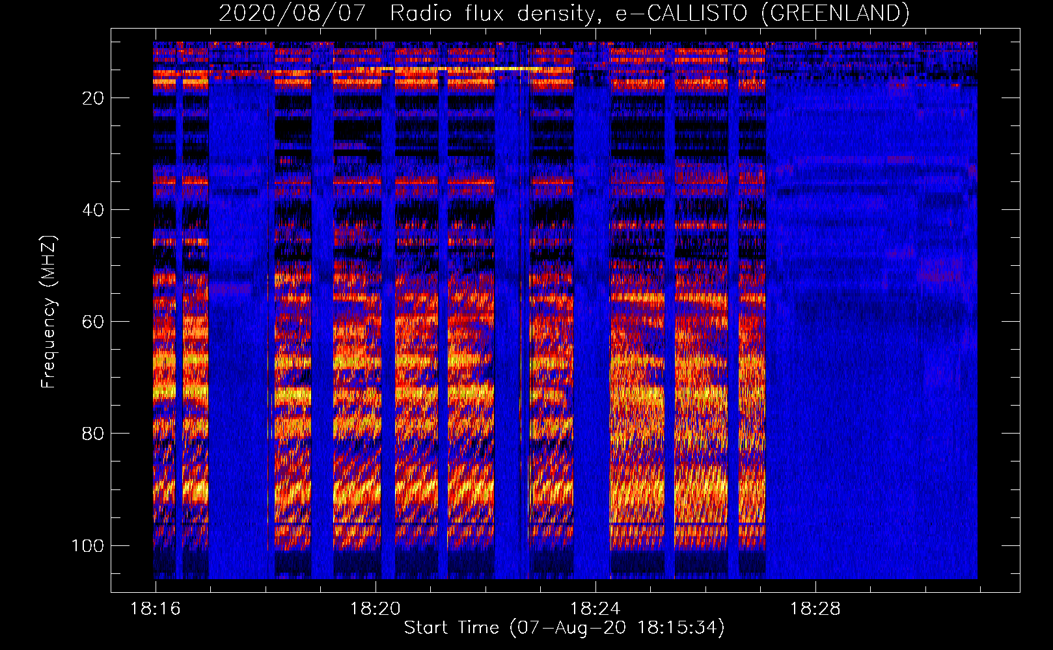Click the 'Start Time (07-Aug-20 18:15:34)' label
This screenshot has height=650, width=1053.
tap(564, 628)
